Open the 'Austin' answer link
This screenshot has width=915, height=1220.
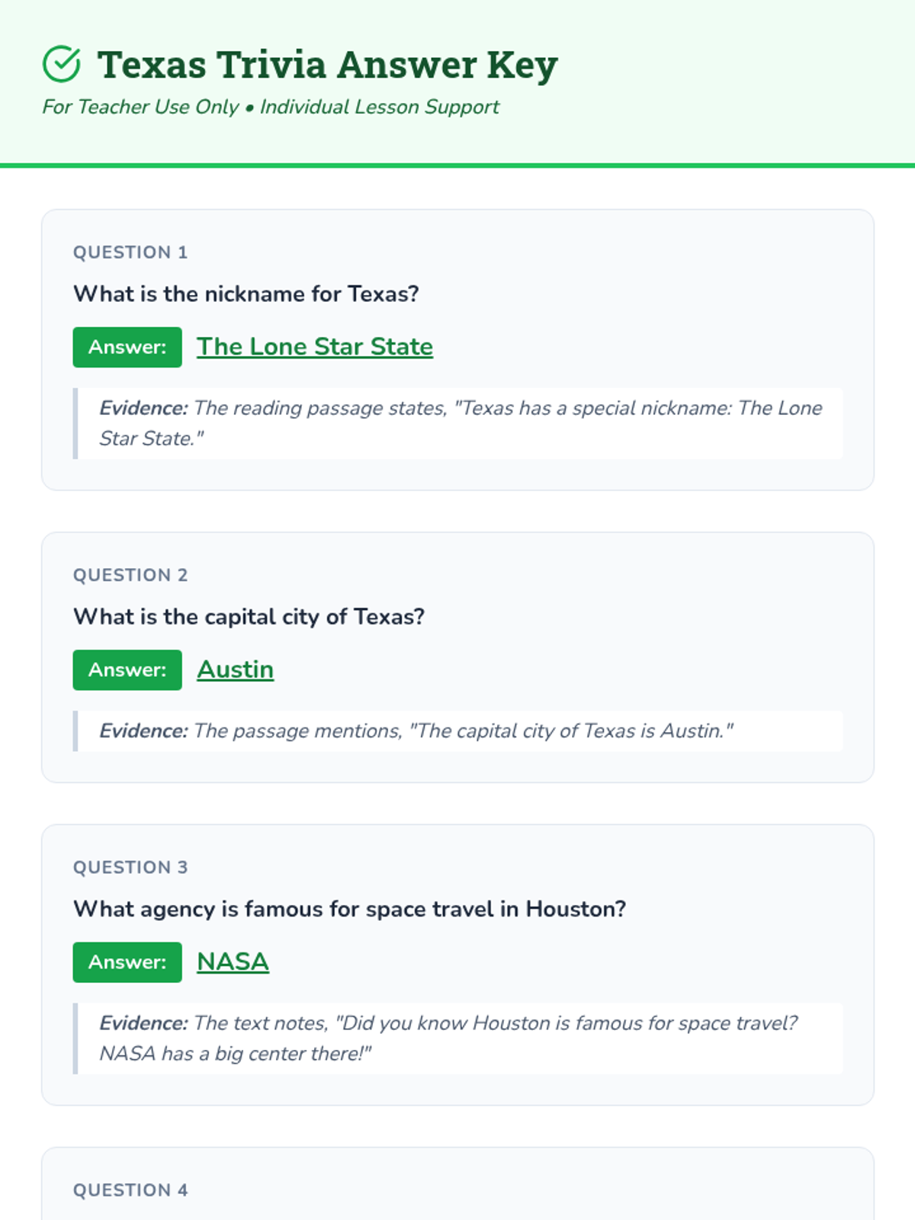coord(235,669)
